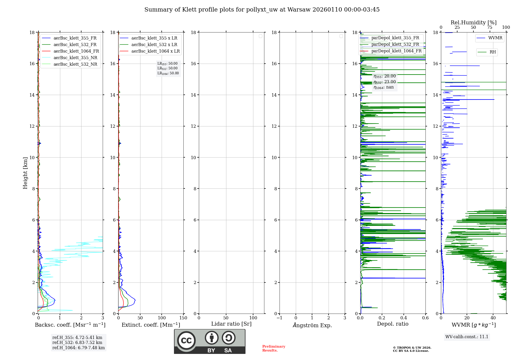This screenshot has width=524, height=356.
Task: Select the WVMR legend entry
Action: coord(489,38)
